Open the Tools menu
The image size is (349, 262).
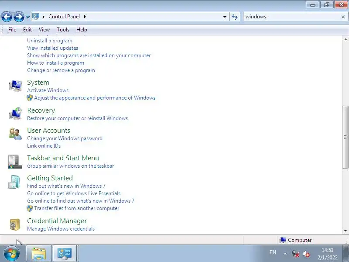point(63,30)
